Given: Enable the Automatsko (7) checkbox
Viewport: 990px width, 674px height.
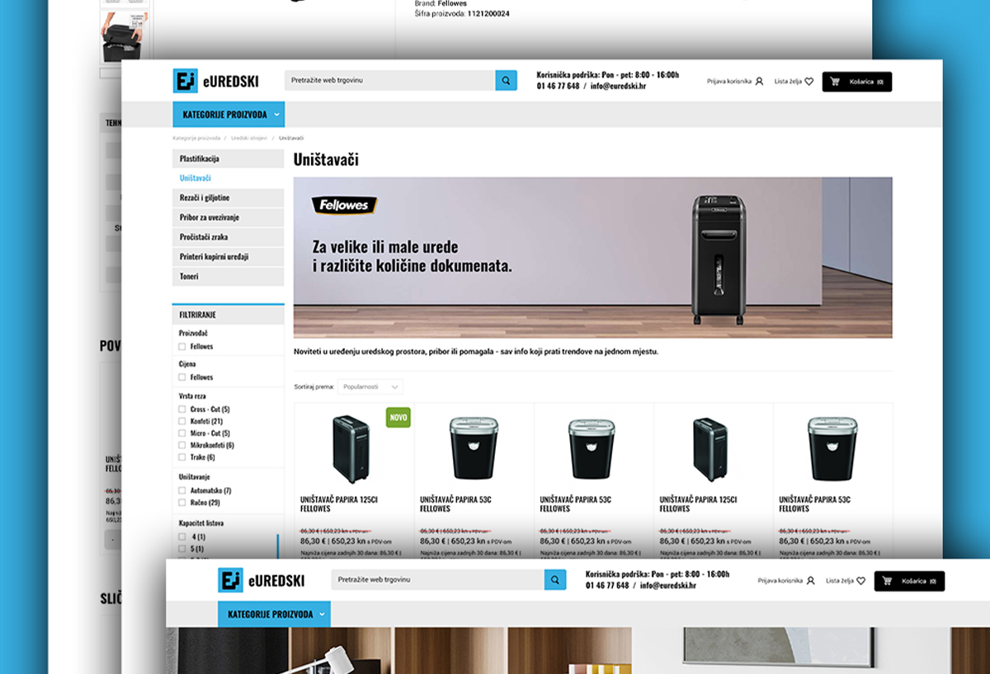Looking at the screenshot, I should click(x=182, y=491).
